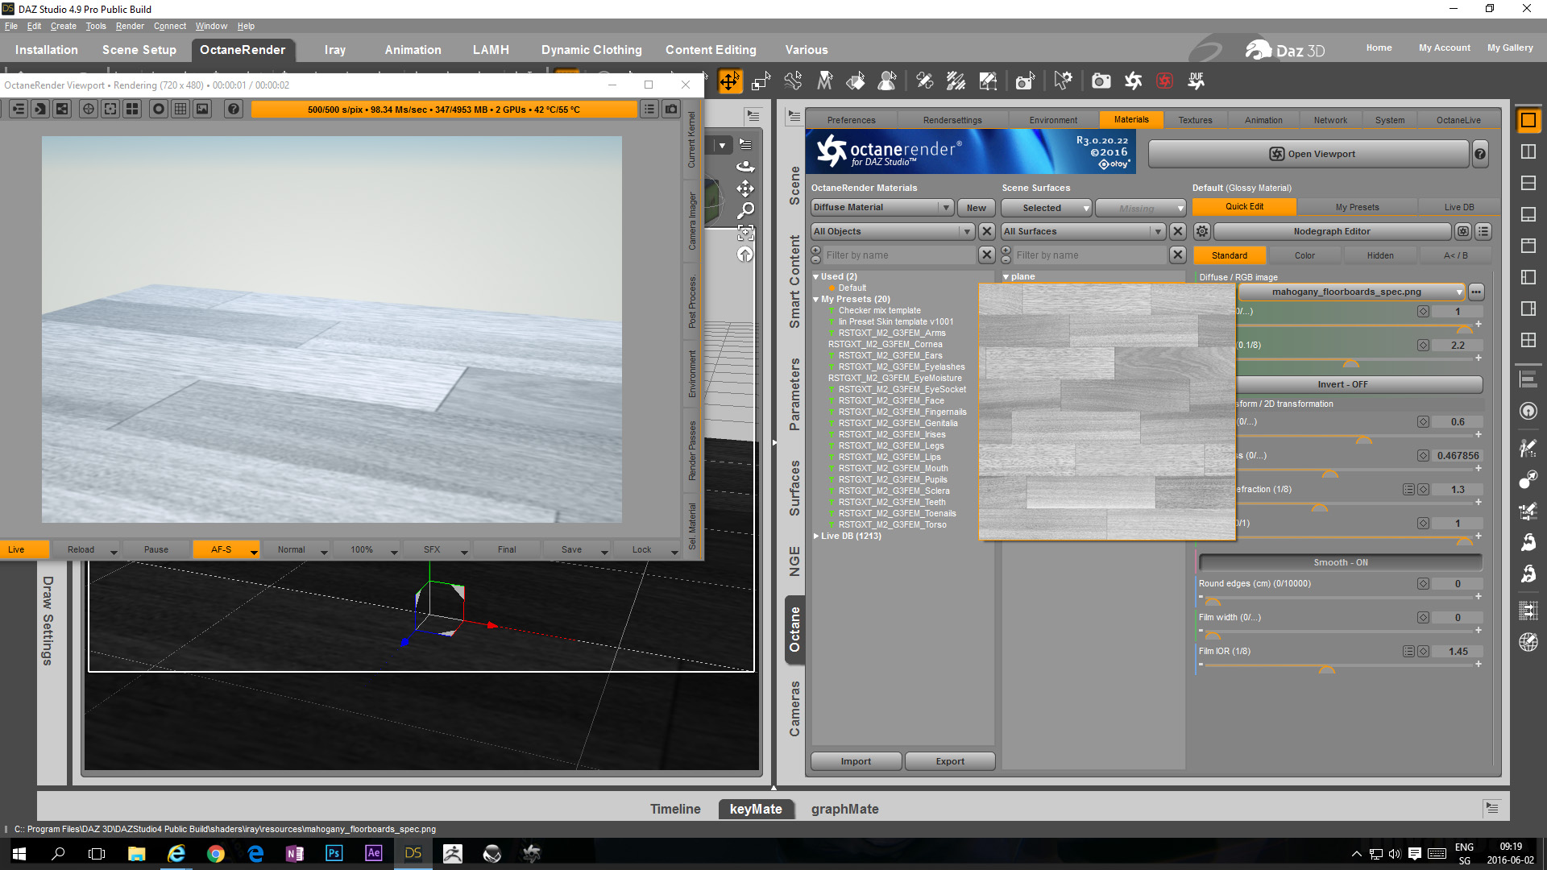Screen dimensions: 1547x870
Task: Open Windows Explorer from taskbar
Action: coord(136,853)
